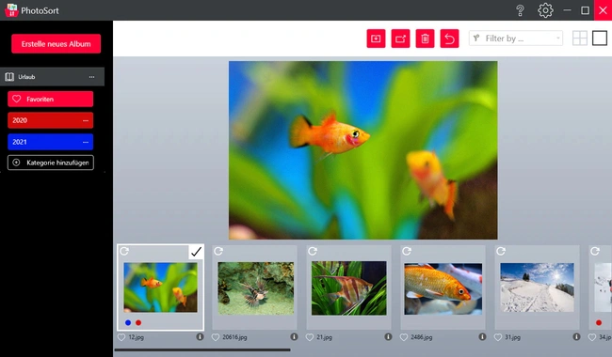Click the blue category dot on 12.jpg

pos(128,322)
